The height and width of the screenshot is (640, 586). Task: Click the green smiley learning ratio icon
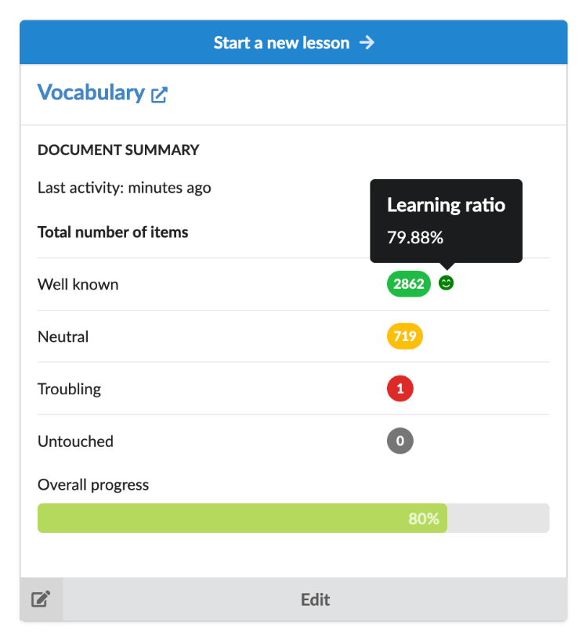click(446, 284)
